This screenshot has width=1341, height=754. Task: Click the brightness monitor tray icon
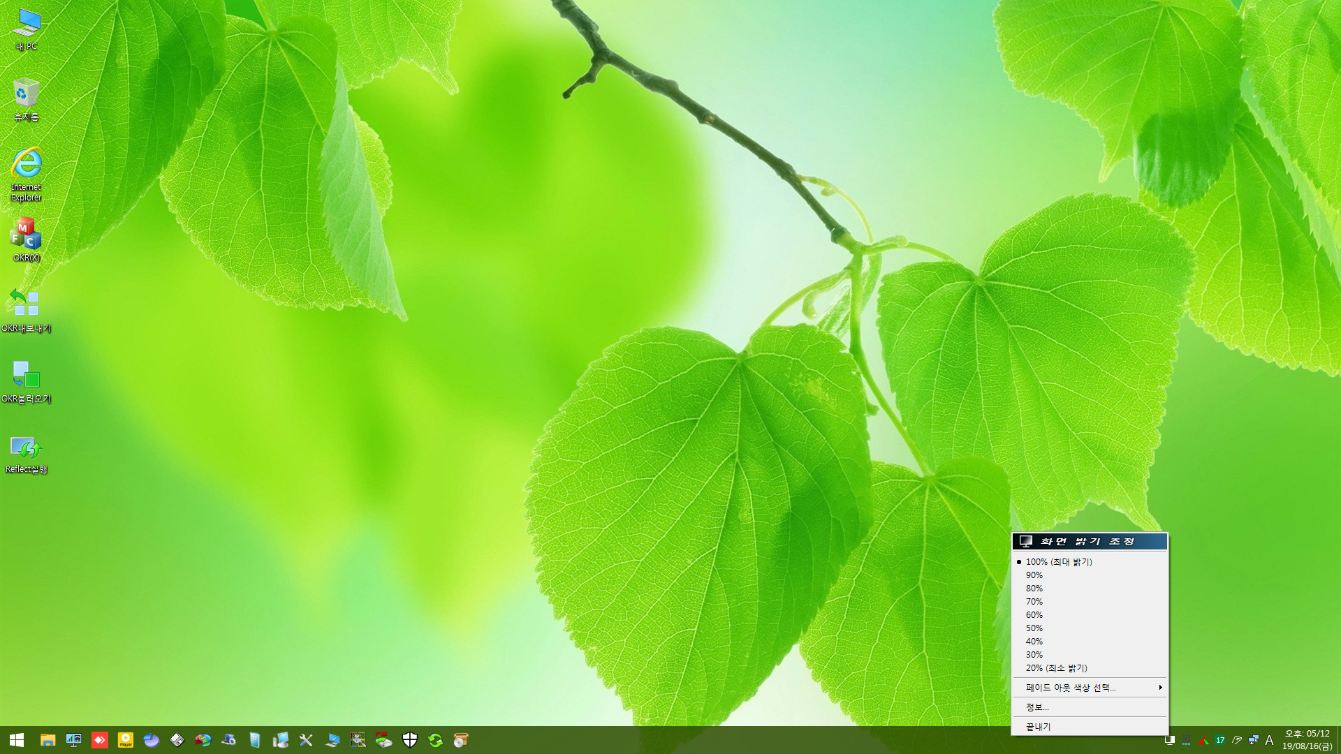[1169, 740]
